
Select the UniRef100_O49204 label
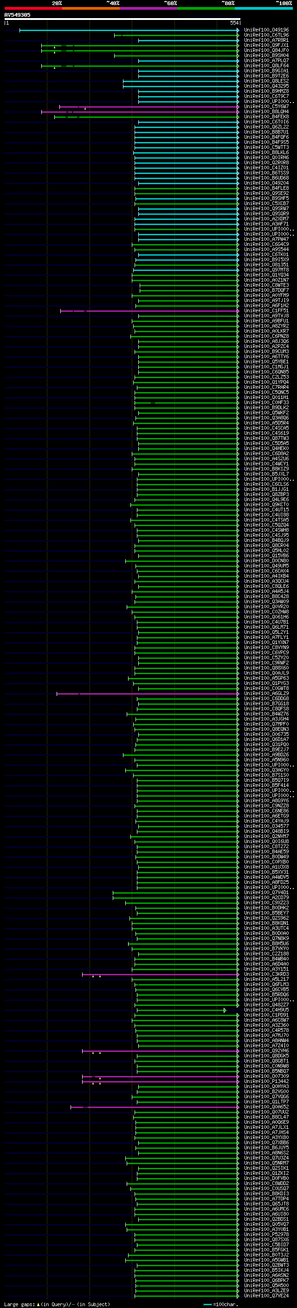[x=266, y=183]
